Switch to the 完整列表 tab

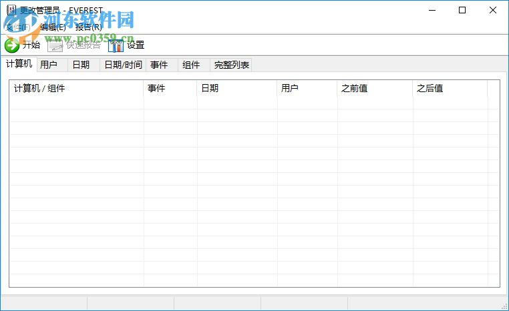(x=232, y=65)
